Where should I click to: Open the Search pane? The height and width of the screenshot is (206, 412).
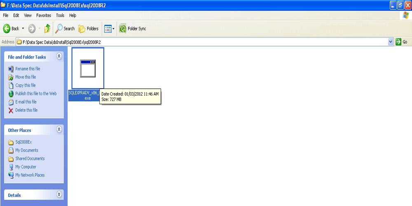(x=65, y=28)
